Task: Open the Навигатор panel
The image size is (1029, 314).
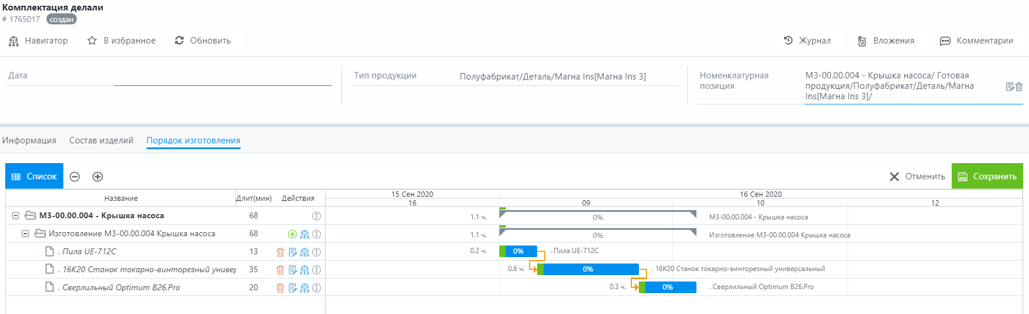Action: click(x=38, y=41)
